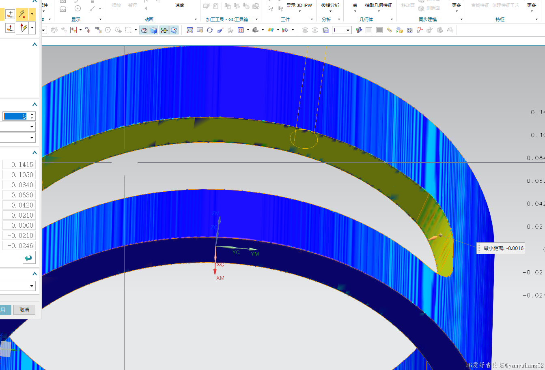
Task: Click the 工件 group label
Action: click(x=285, y=19)
